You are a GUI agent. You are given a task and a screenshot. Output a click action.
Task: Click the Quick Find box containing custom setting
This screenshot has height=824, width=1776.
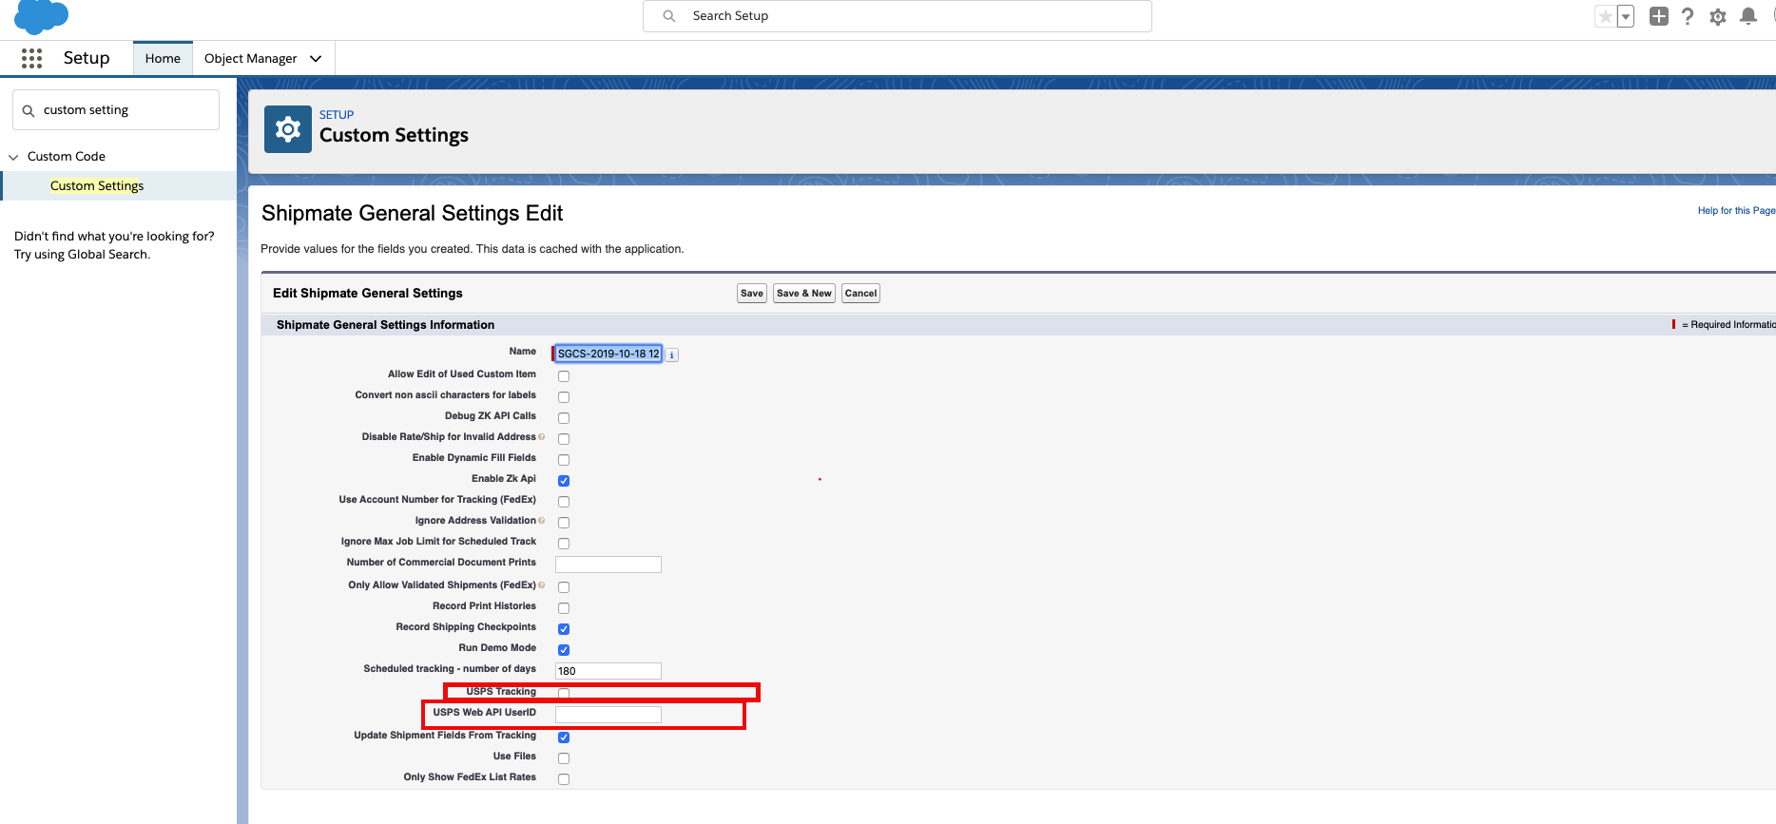pyautogui.click(x=116, y=110)
